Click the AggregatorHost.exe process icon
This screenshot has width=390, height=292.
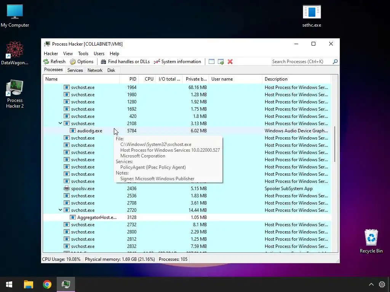[73, 217]
